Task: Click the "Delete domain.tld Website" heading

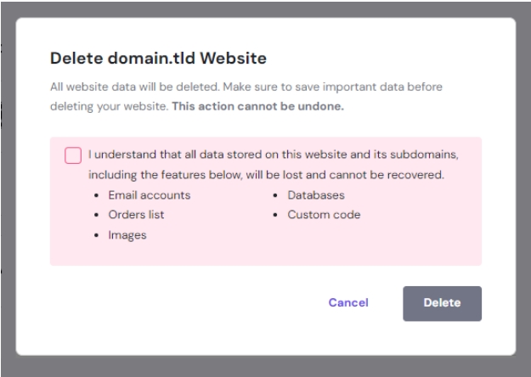Action: point(158,59)
